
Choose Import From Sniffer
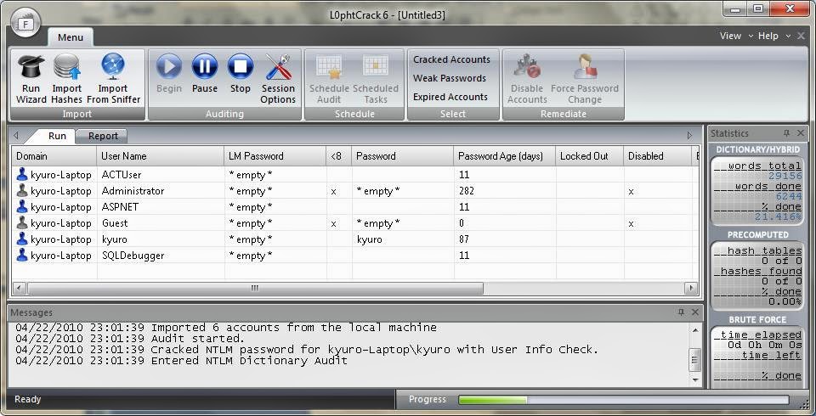[x=113, y=78]
